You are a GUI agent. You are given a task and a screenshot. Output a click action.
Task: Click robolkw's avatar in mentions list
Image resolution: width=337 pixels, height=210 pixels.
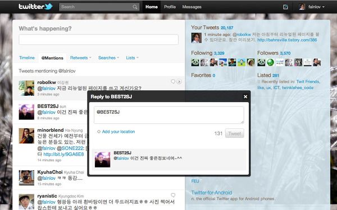(x=26, y=88)
